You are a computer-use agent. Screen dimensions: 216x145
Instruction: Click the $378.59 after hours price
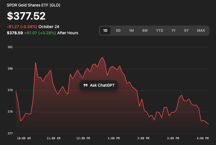coord(15,33)
